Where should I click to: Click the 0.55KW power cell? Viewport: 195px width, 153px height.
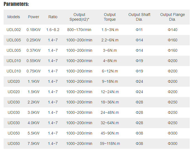[33, 61]
